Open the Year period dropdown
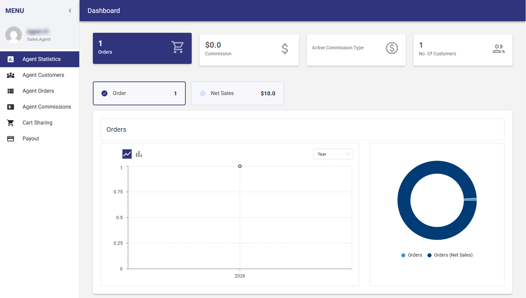 pos(333,154)
